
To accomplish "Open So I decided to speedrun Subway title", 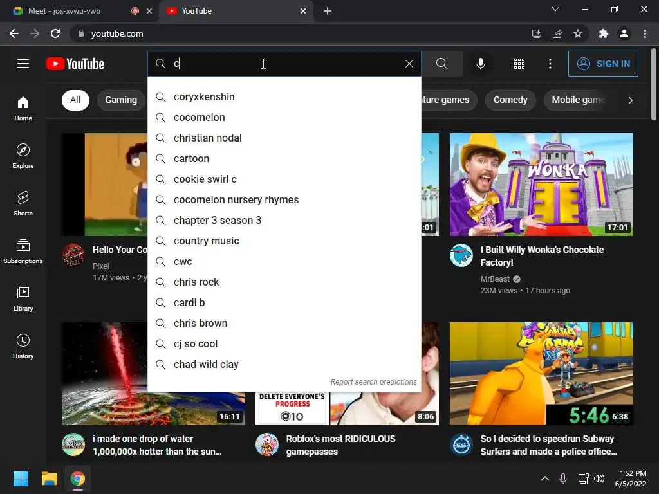I will pyautogui.click(x=548, y=445).
